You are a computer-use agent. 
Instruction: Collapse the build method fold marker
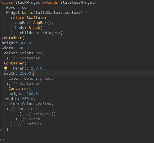point(1,13)
